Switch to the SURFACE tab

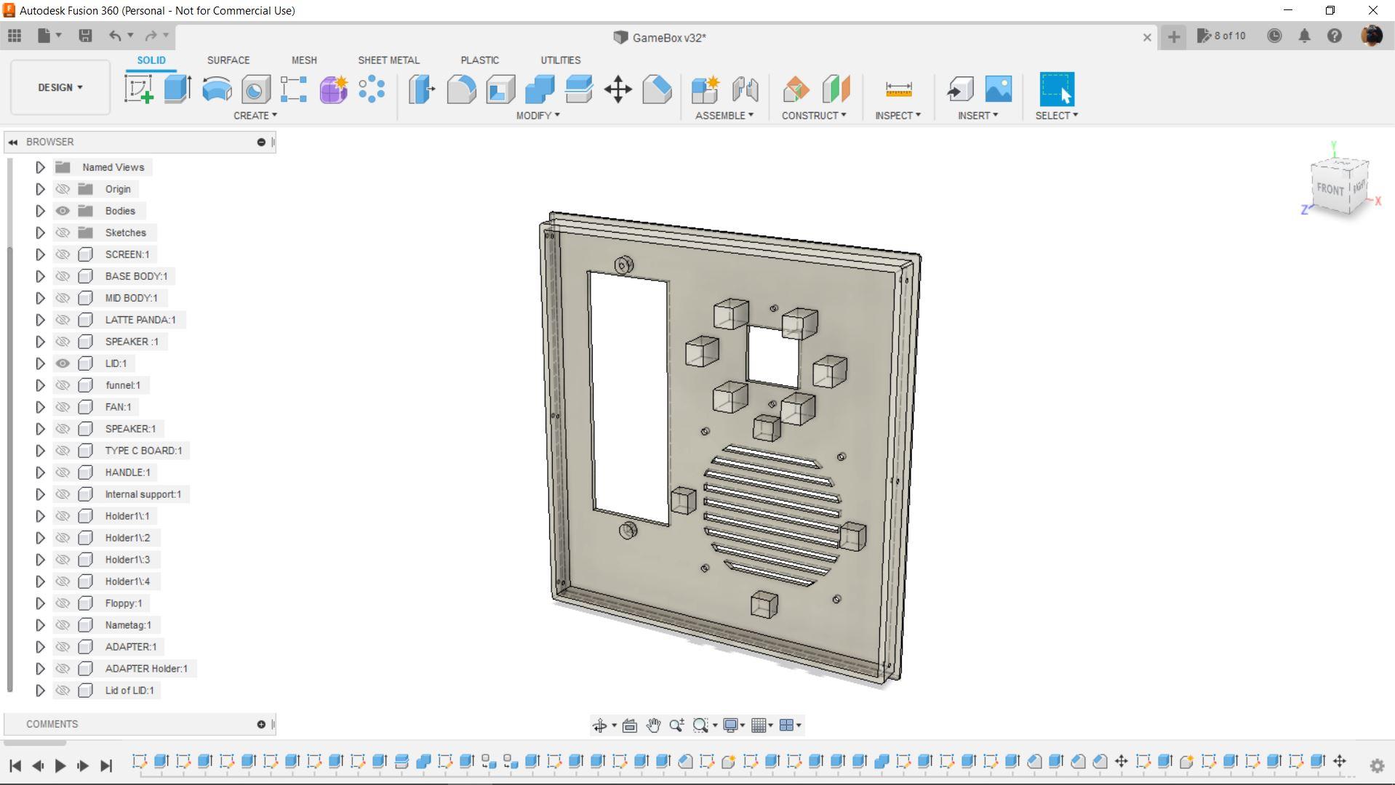228,60
